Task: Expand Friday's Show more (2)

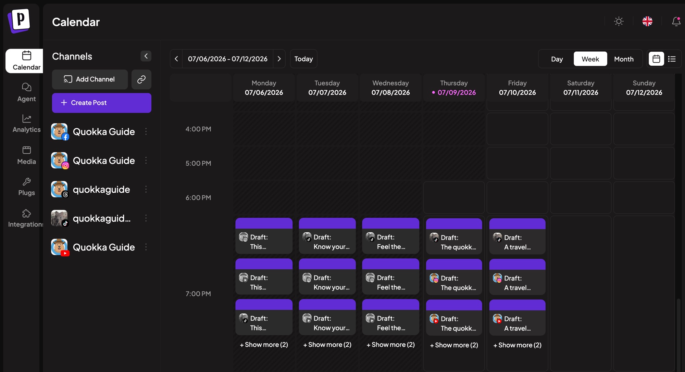Action: 517,345
